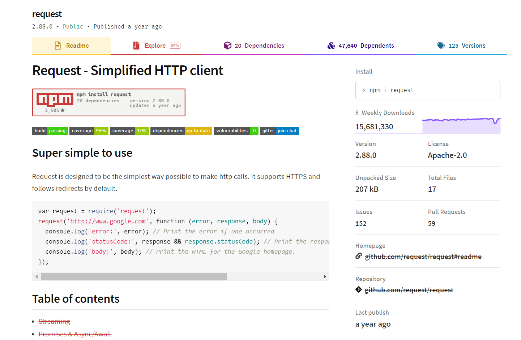
Task: Open the 125 Versions tab
Action: [468, 46]
